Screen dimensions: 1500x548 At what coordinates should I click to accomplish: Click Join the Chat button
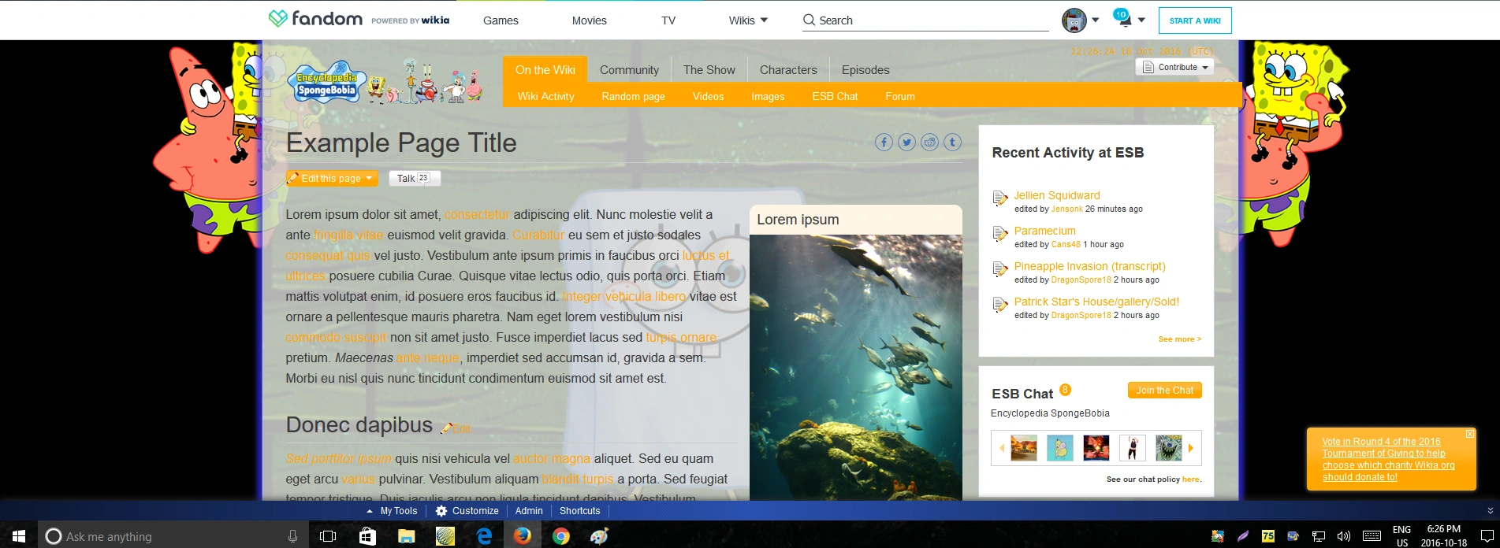[x=1164, y=390]
